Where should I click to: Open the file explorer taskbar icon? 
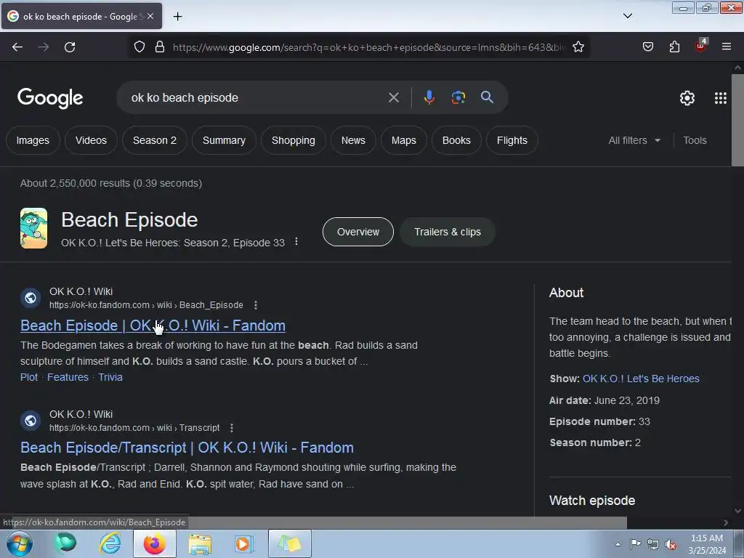pyautogui.click(x=201, y=543)
